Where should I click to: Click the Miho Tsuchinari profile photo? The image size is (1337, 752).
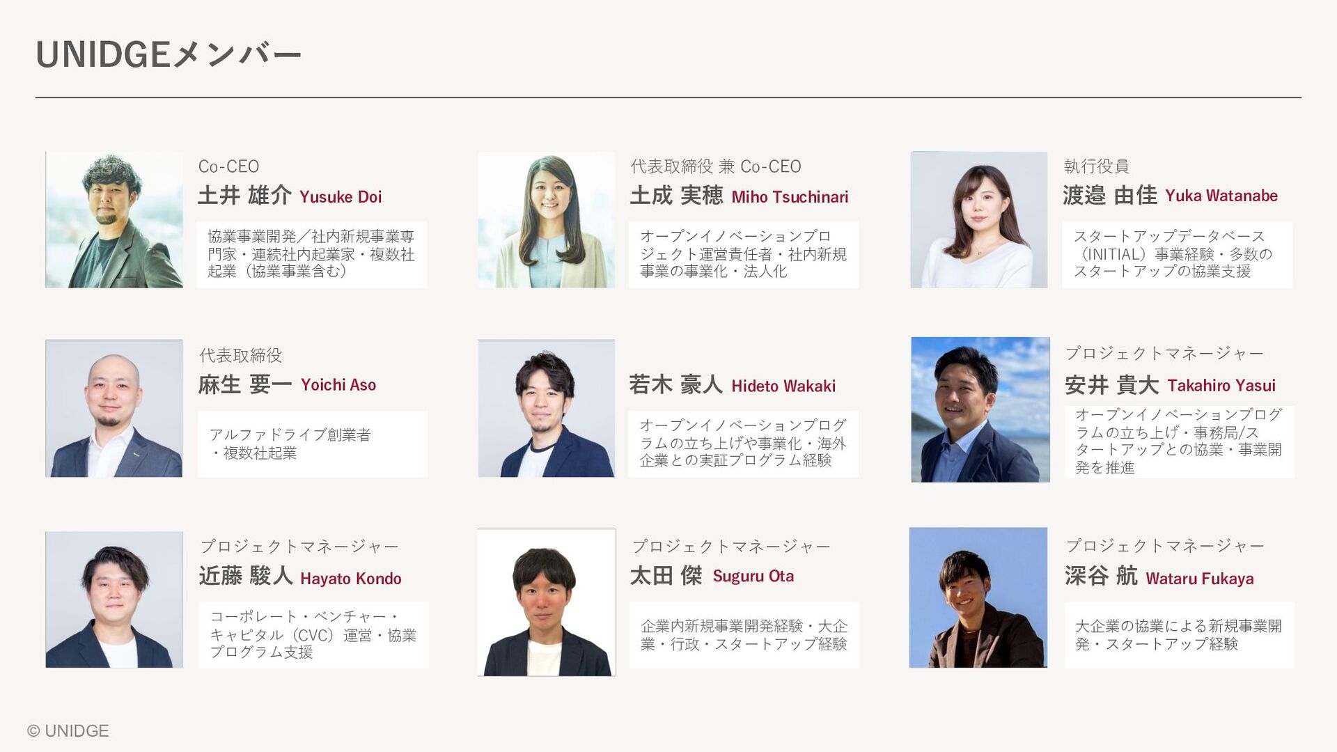(547, 219)
